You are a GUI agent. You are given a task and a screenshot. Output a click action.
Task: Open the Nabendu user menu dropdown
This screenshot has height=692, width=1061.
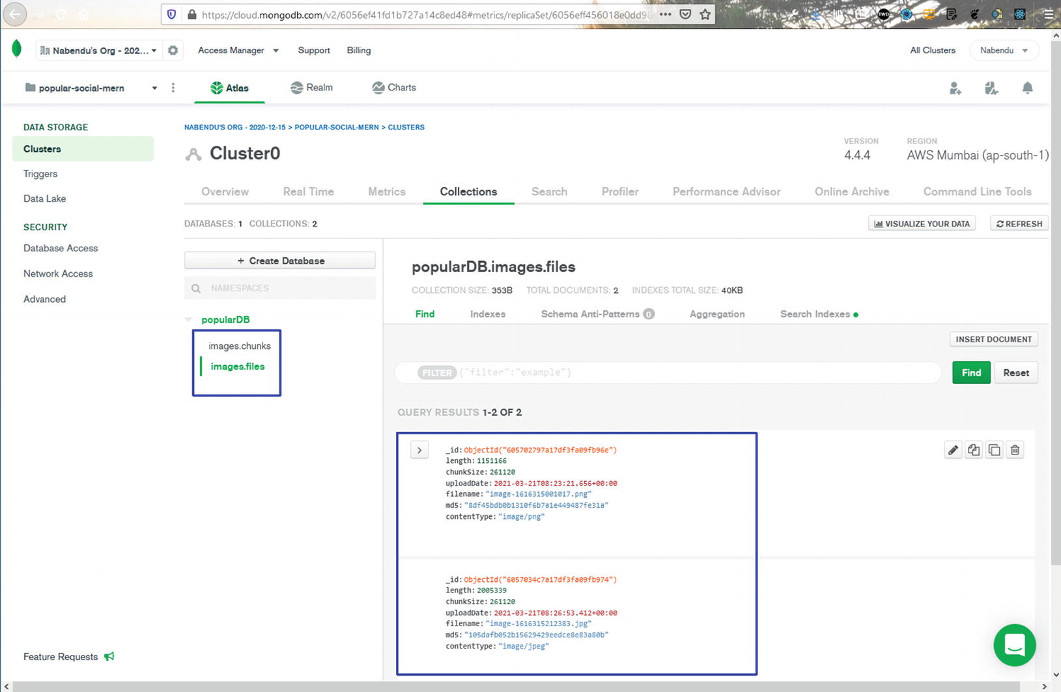tap(1004, 50)
